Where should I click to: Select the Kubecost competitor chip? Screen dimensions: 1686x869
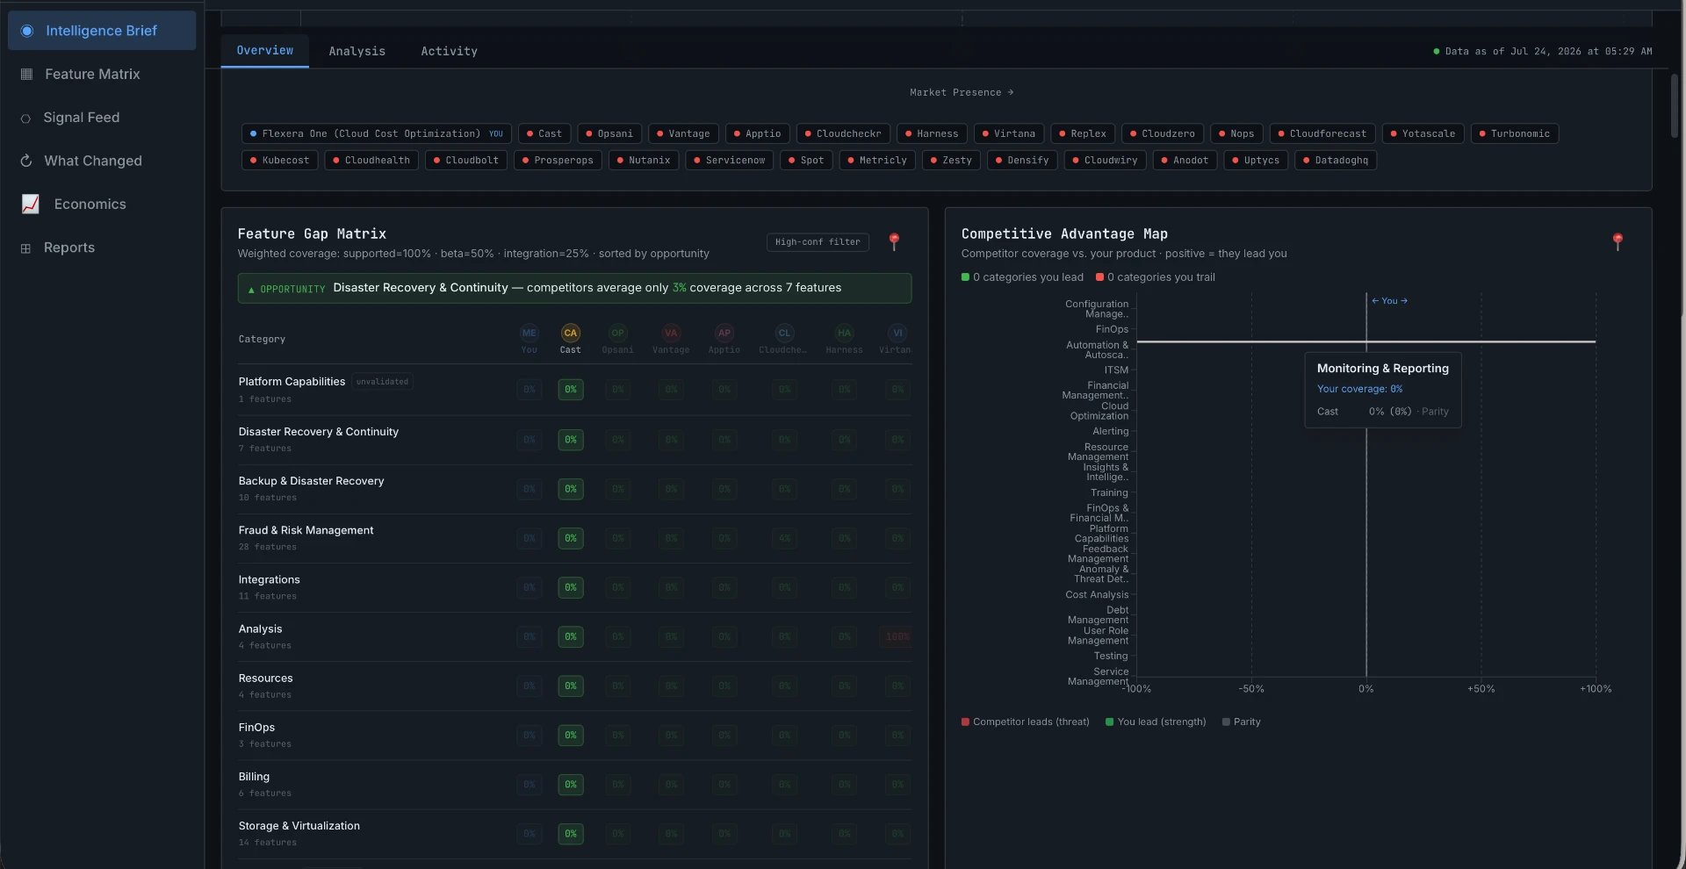[280, 160]
